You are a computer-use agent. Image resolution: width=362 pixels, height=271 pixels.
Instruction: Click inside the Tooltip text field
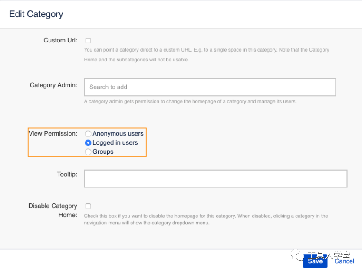[216, 179]
